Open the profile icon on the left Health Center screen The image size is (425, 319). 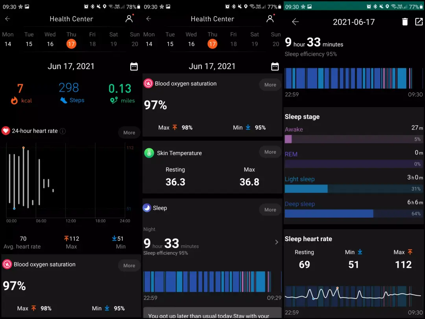tap(129, 19)
